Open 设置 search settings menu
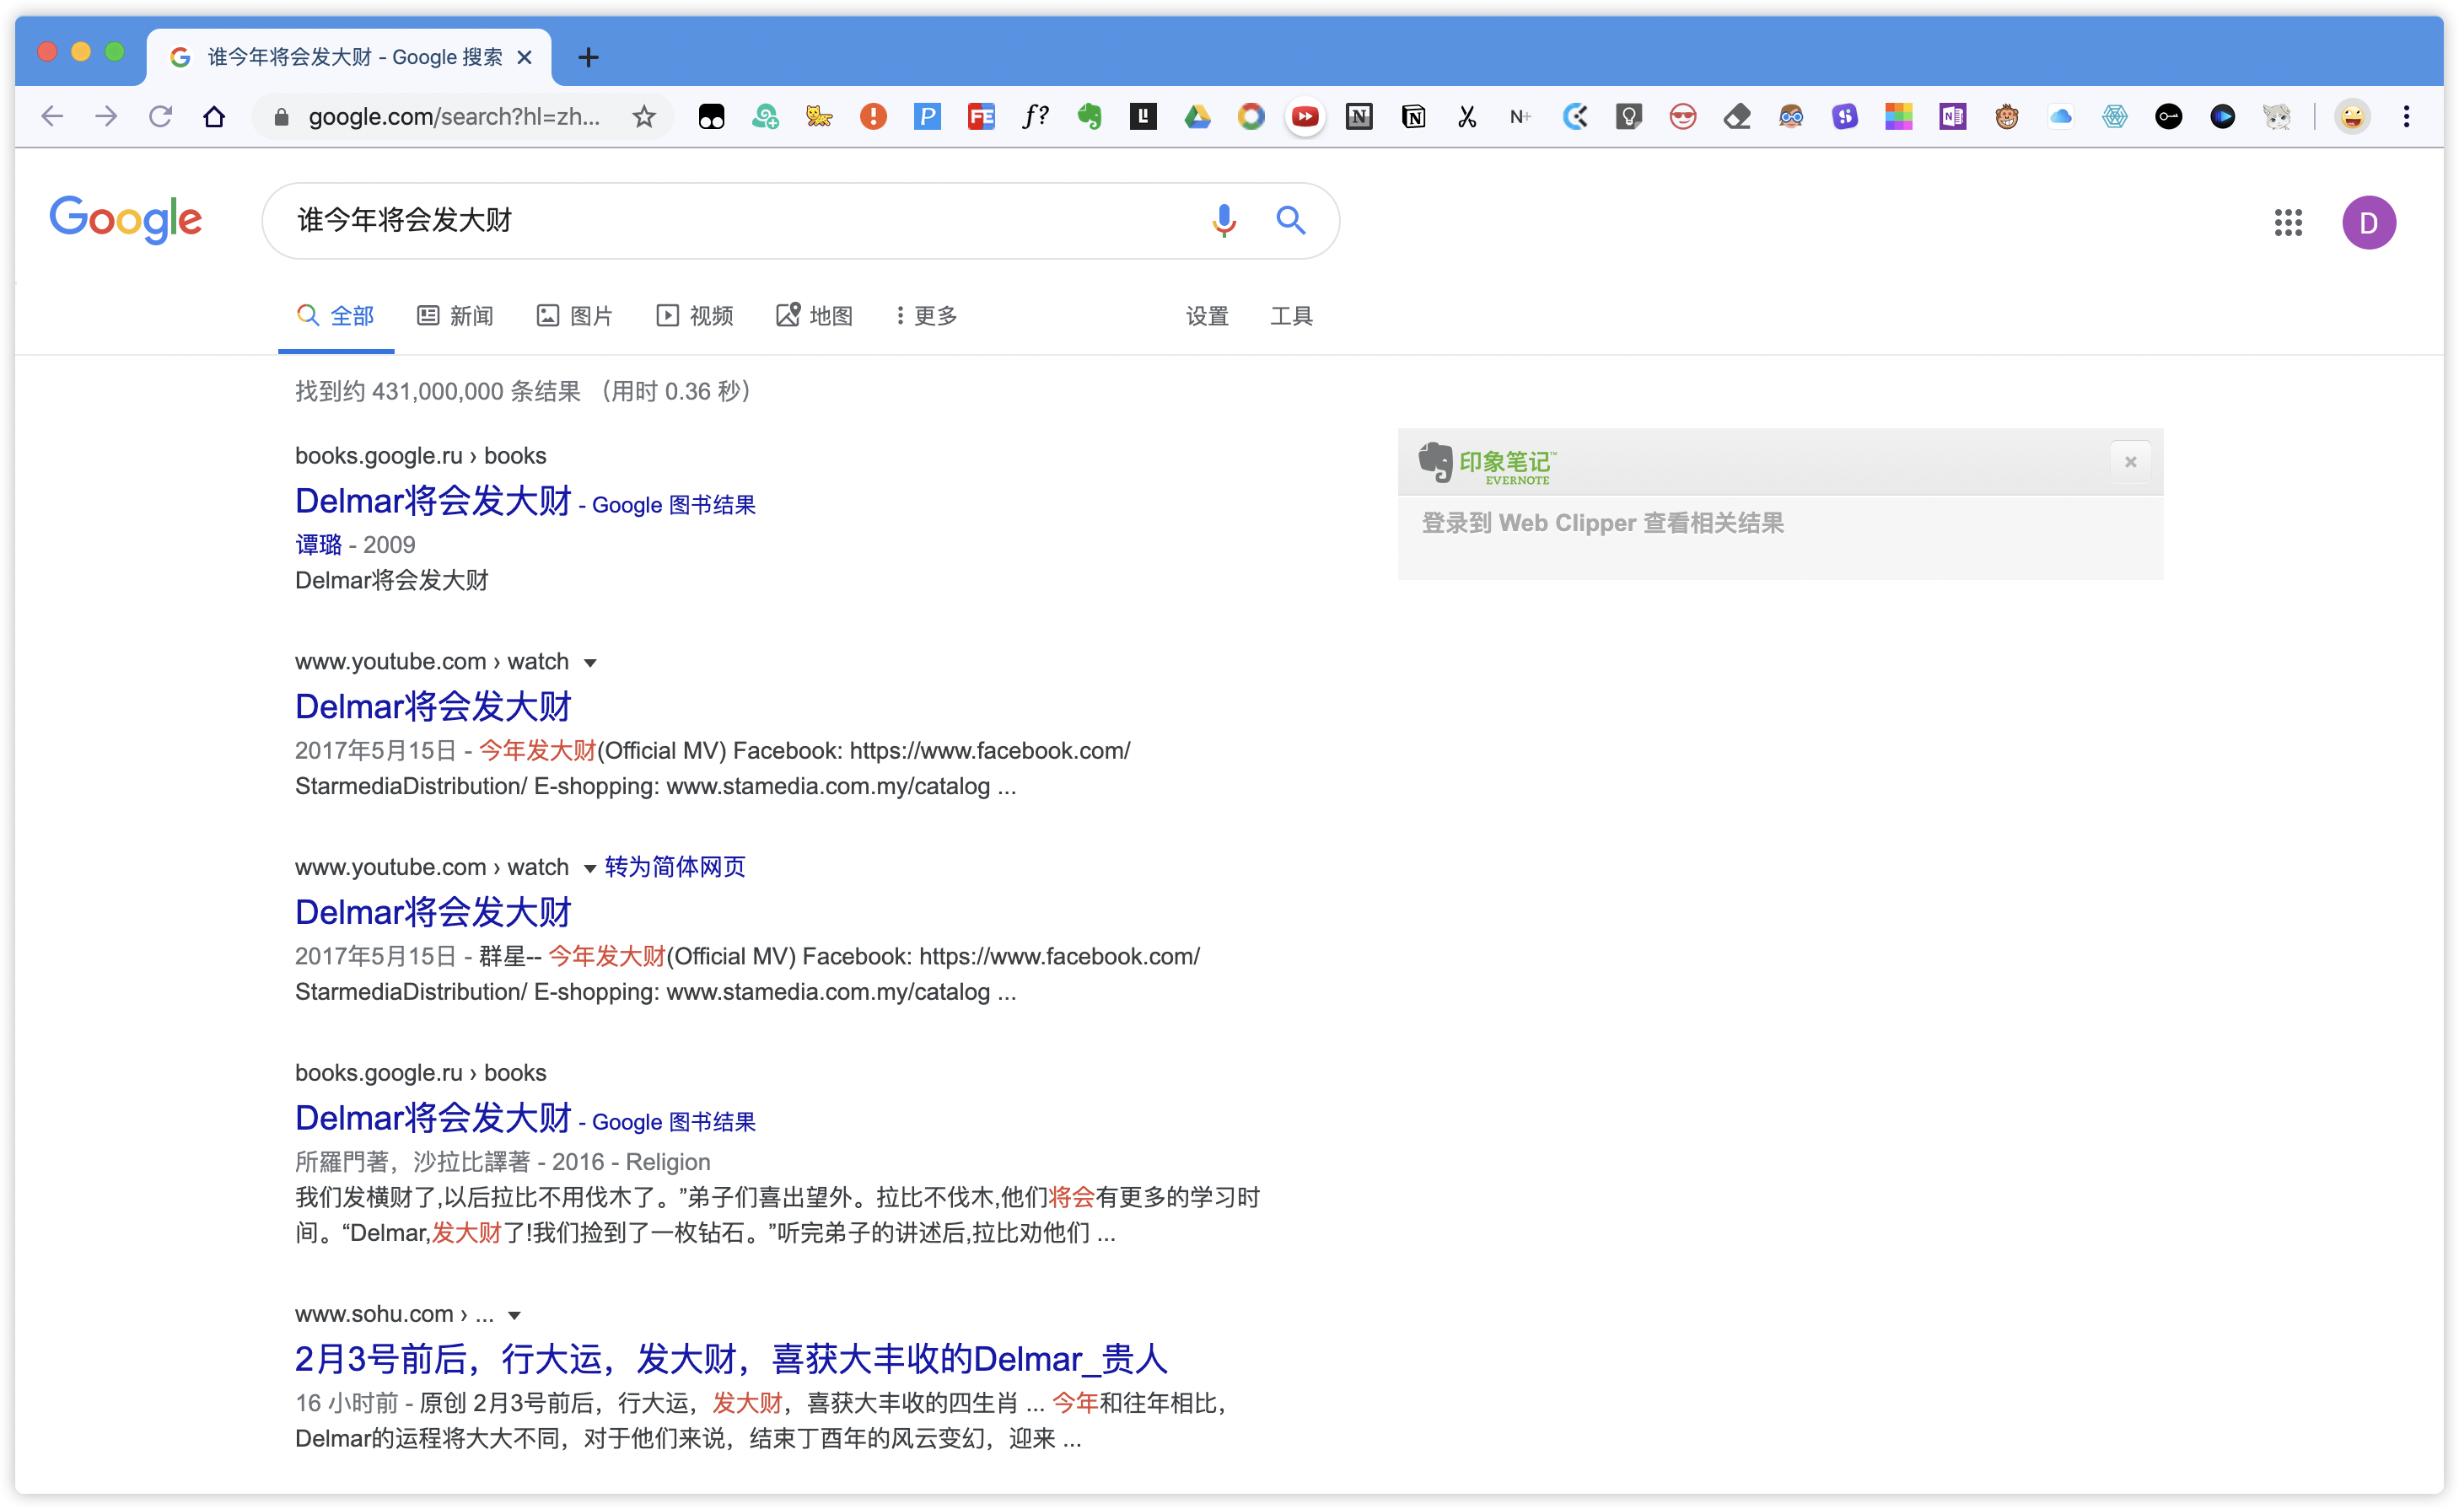 tap(1207, 315)
